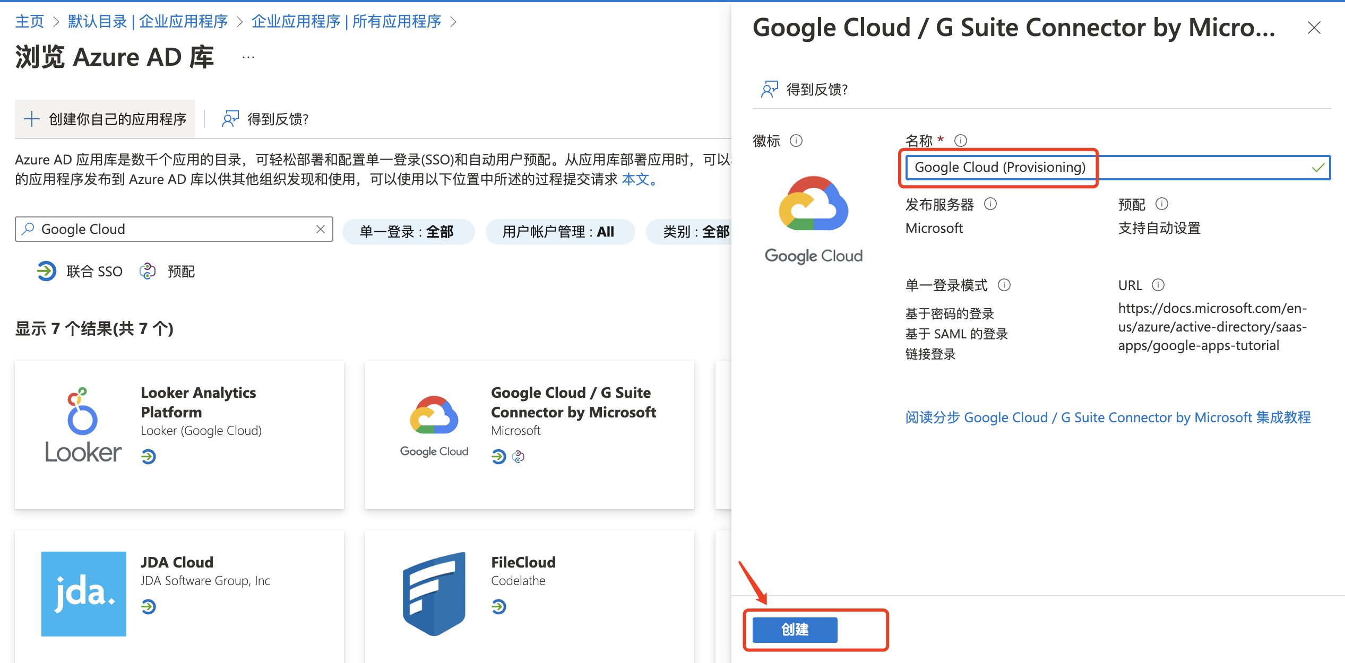
Task: Click the feedback icon in the gallery toolbar
Action: [x=230, y=119]
